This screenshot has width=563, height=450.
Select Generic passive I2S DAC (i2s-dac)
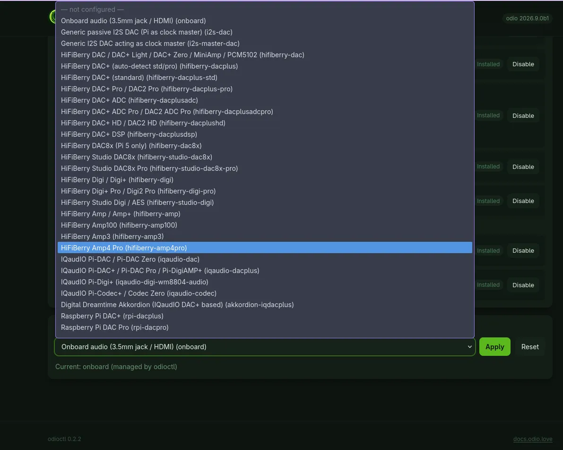coord(265,32)
